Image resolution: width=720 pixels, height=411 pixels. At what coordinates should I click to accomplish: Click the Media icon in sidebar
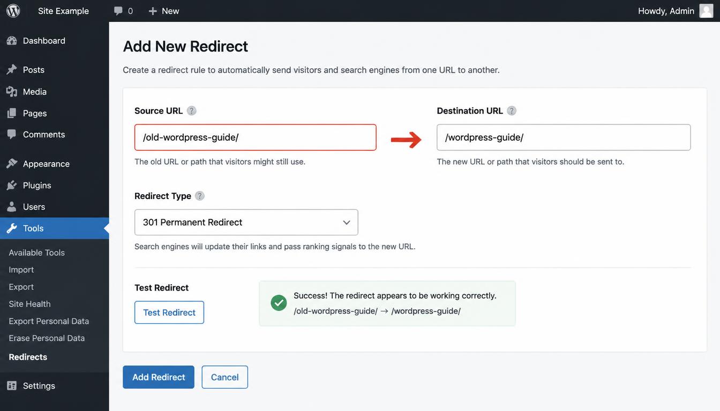11,92
